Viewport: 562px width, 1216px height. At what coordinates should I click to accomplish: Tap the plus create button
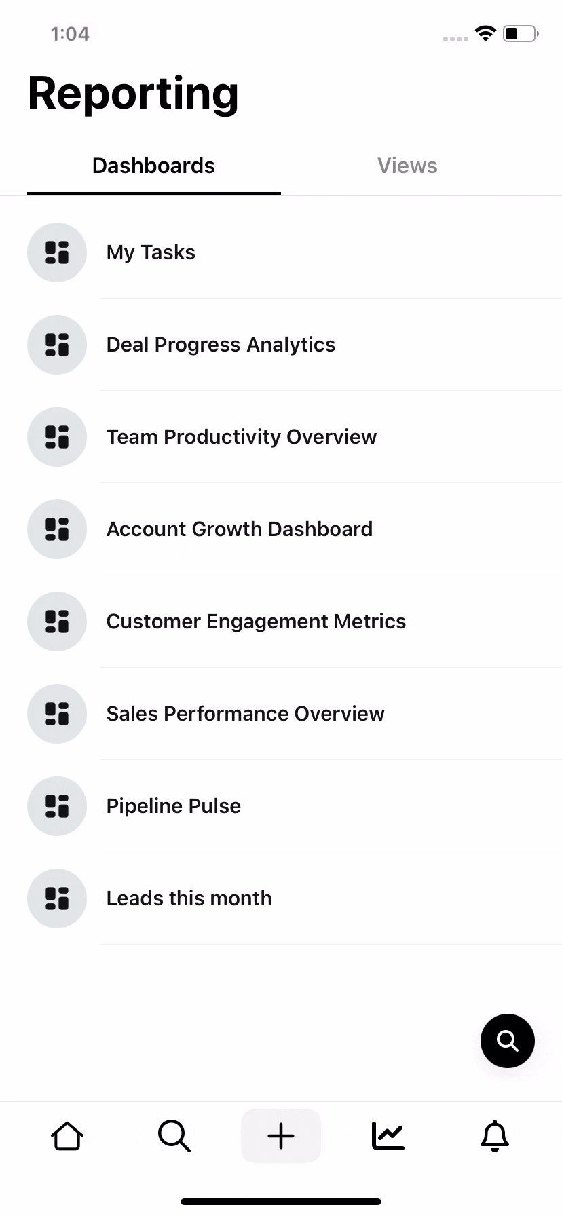[281, 1136]
